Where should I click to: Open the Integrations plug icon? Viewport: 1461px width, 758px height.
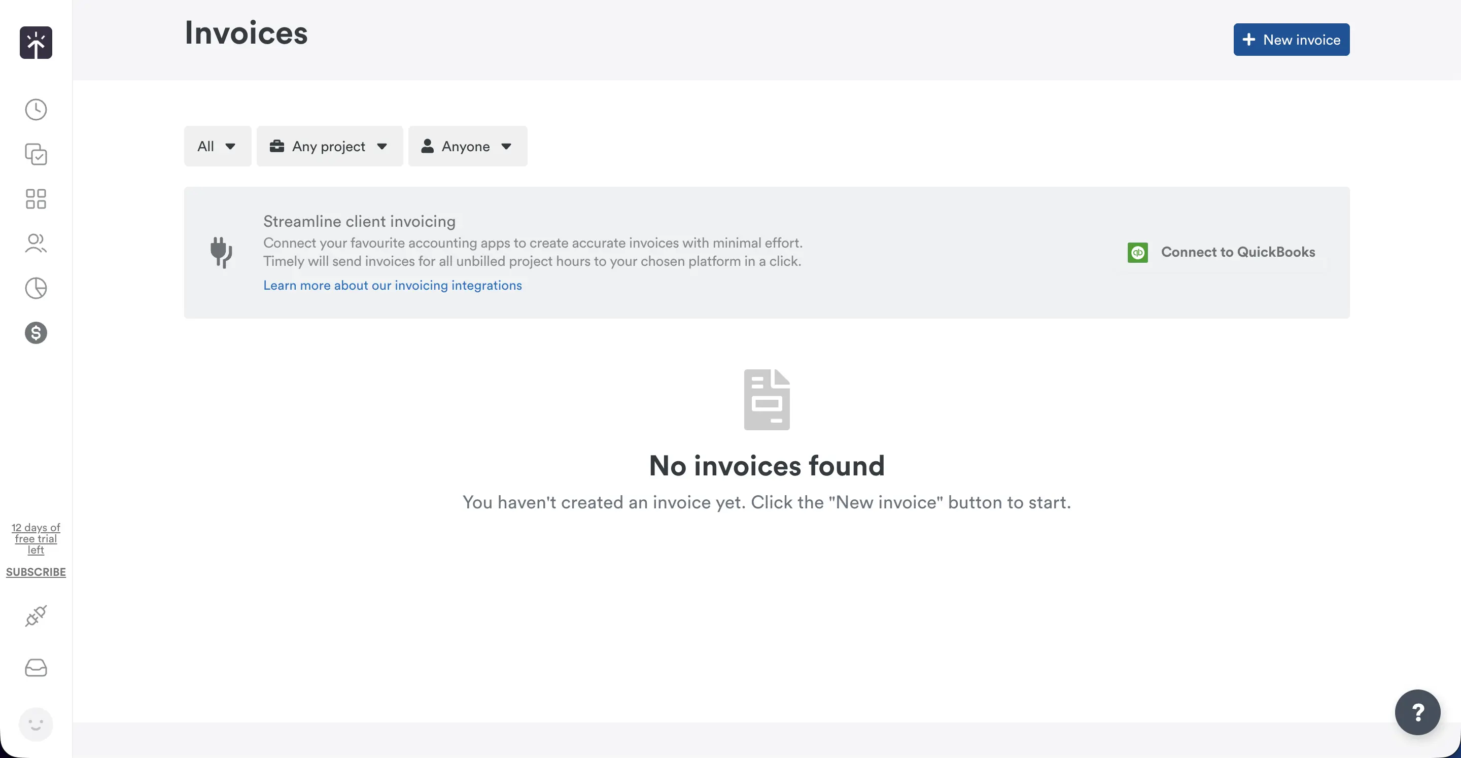[x=36, y=616]
